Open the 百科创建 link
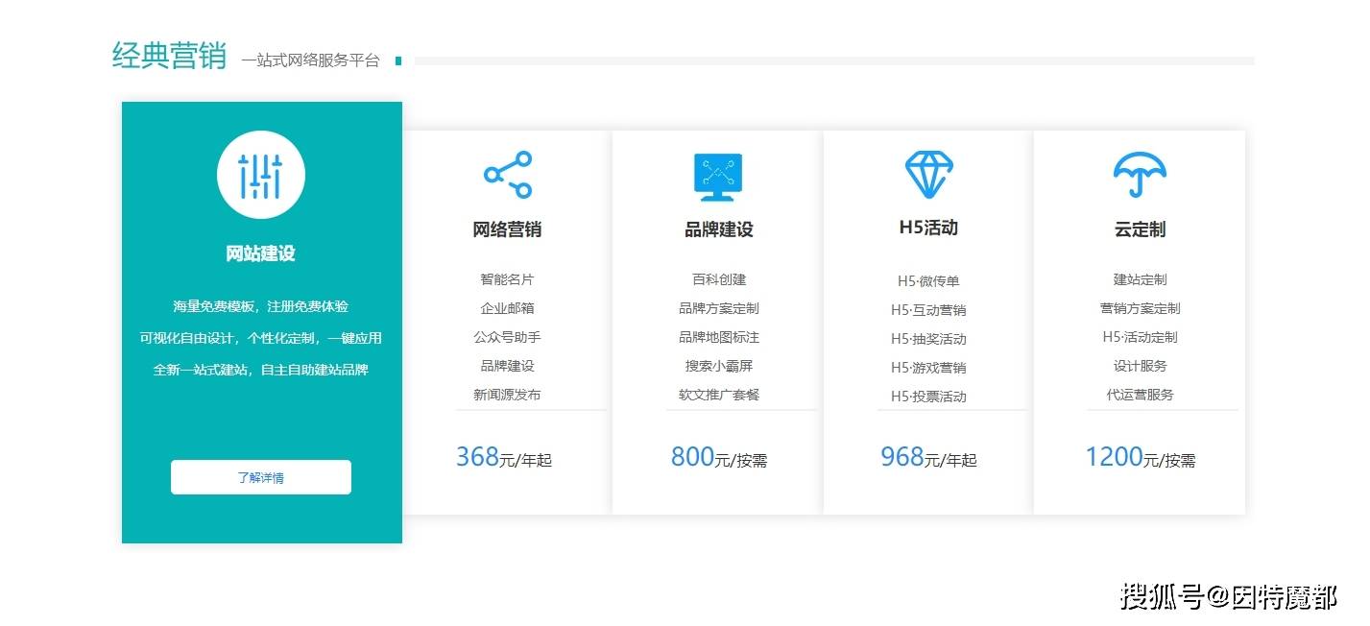Image resolution: width=1370 pixels, height=626 pixels. [x=718, y=279]
